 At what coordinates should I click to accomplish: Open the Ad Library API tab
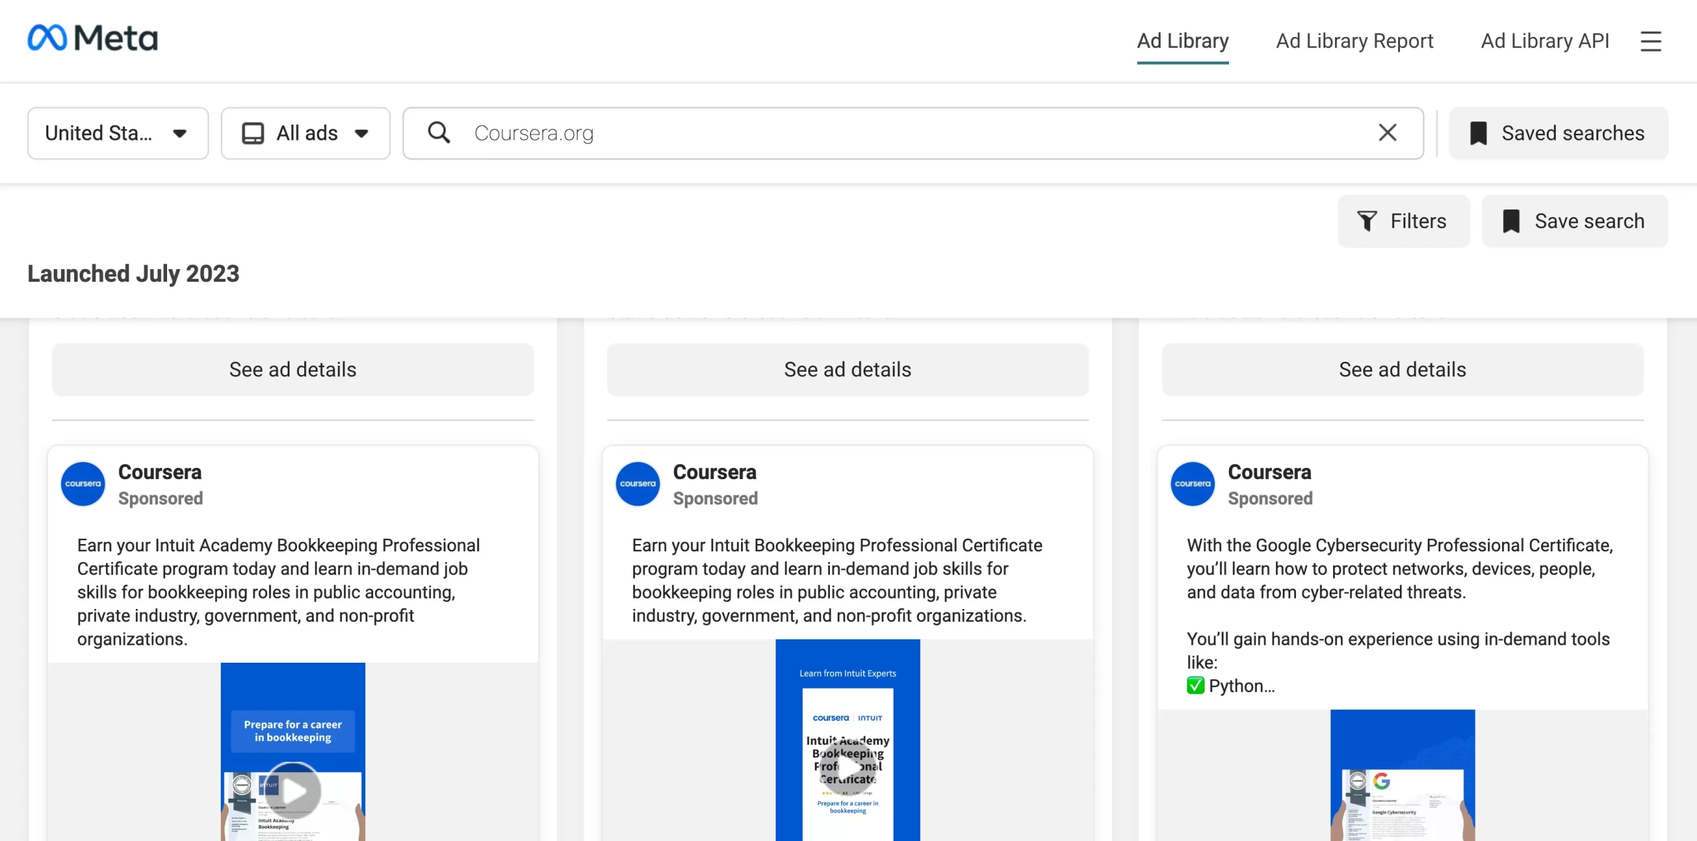(1545, 41)
